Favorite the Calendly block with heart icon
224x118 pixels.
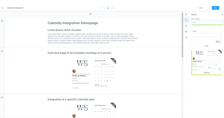click(x=220, y=69)
